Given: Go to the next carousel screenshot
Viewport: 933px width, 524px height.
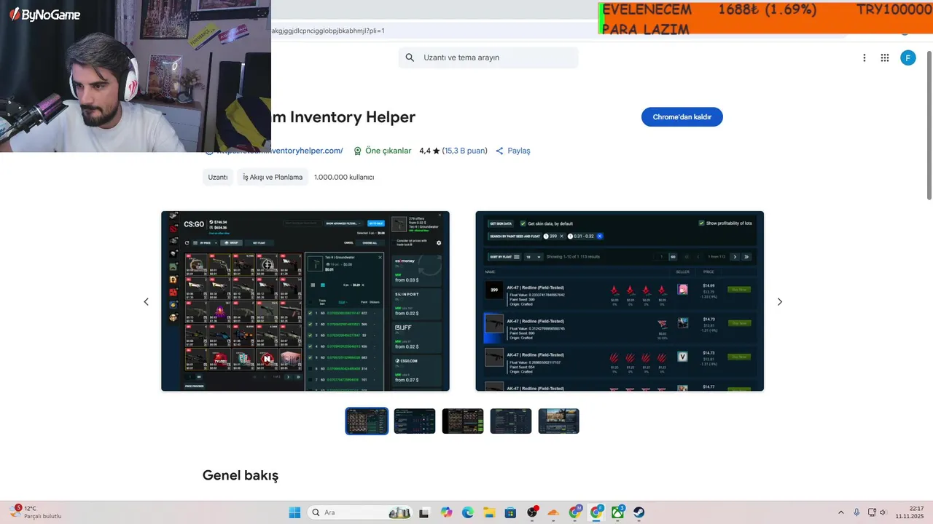Looking at the screenshot, I should click(779, 301).
